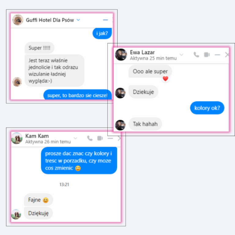Close the Ewa Lazar chat window
The width and height of the screenshot is (235, 235).
click(227, 55)
